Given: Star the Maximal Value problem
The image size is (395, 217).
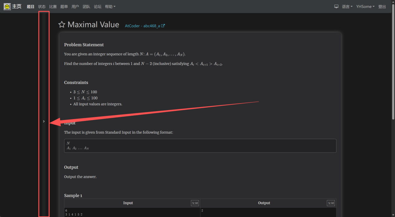Looking at the screenshot, I should [62, 25].
